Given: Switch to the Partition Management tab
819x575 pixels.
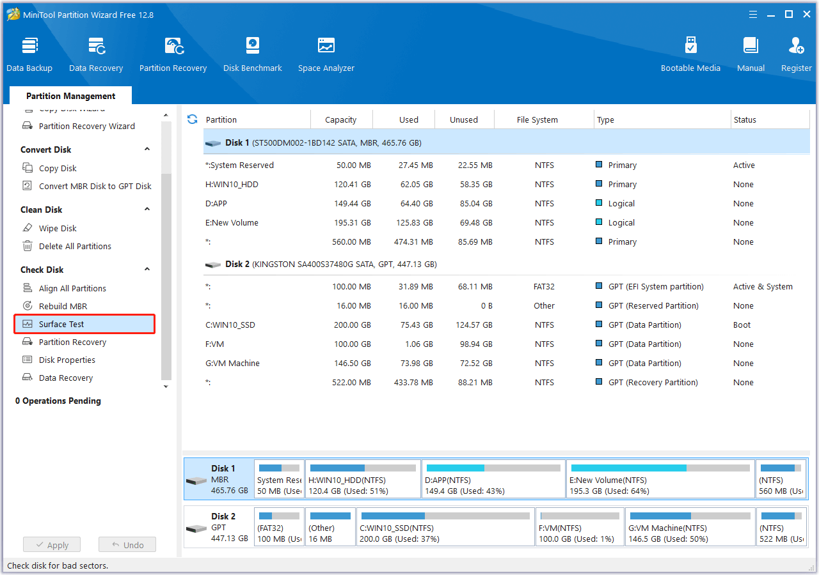Looking at the screenshot, I should (x=71, y=96).
